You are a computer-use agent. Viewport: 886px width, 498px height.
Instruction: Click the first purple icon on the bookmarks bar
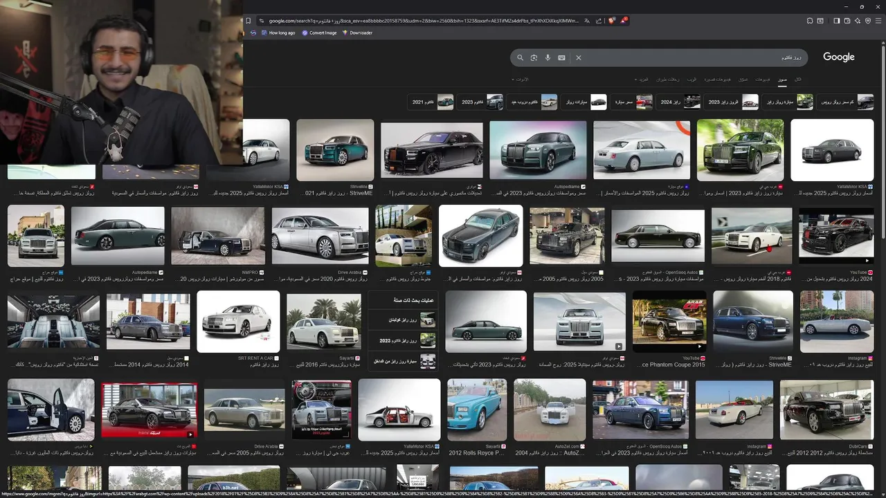click(x=253, y=33)
